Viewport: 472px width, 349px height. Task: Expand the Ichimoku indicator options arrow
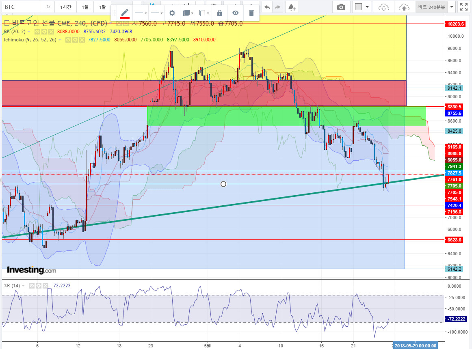tap(60, 40)
